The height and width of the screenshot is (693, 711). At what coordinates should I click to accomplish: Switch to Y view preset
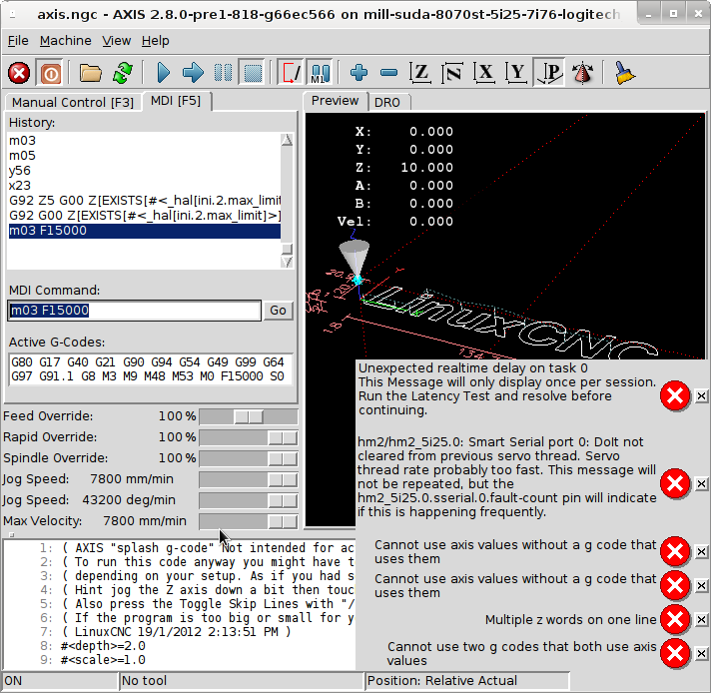point(516,73)
